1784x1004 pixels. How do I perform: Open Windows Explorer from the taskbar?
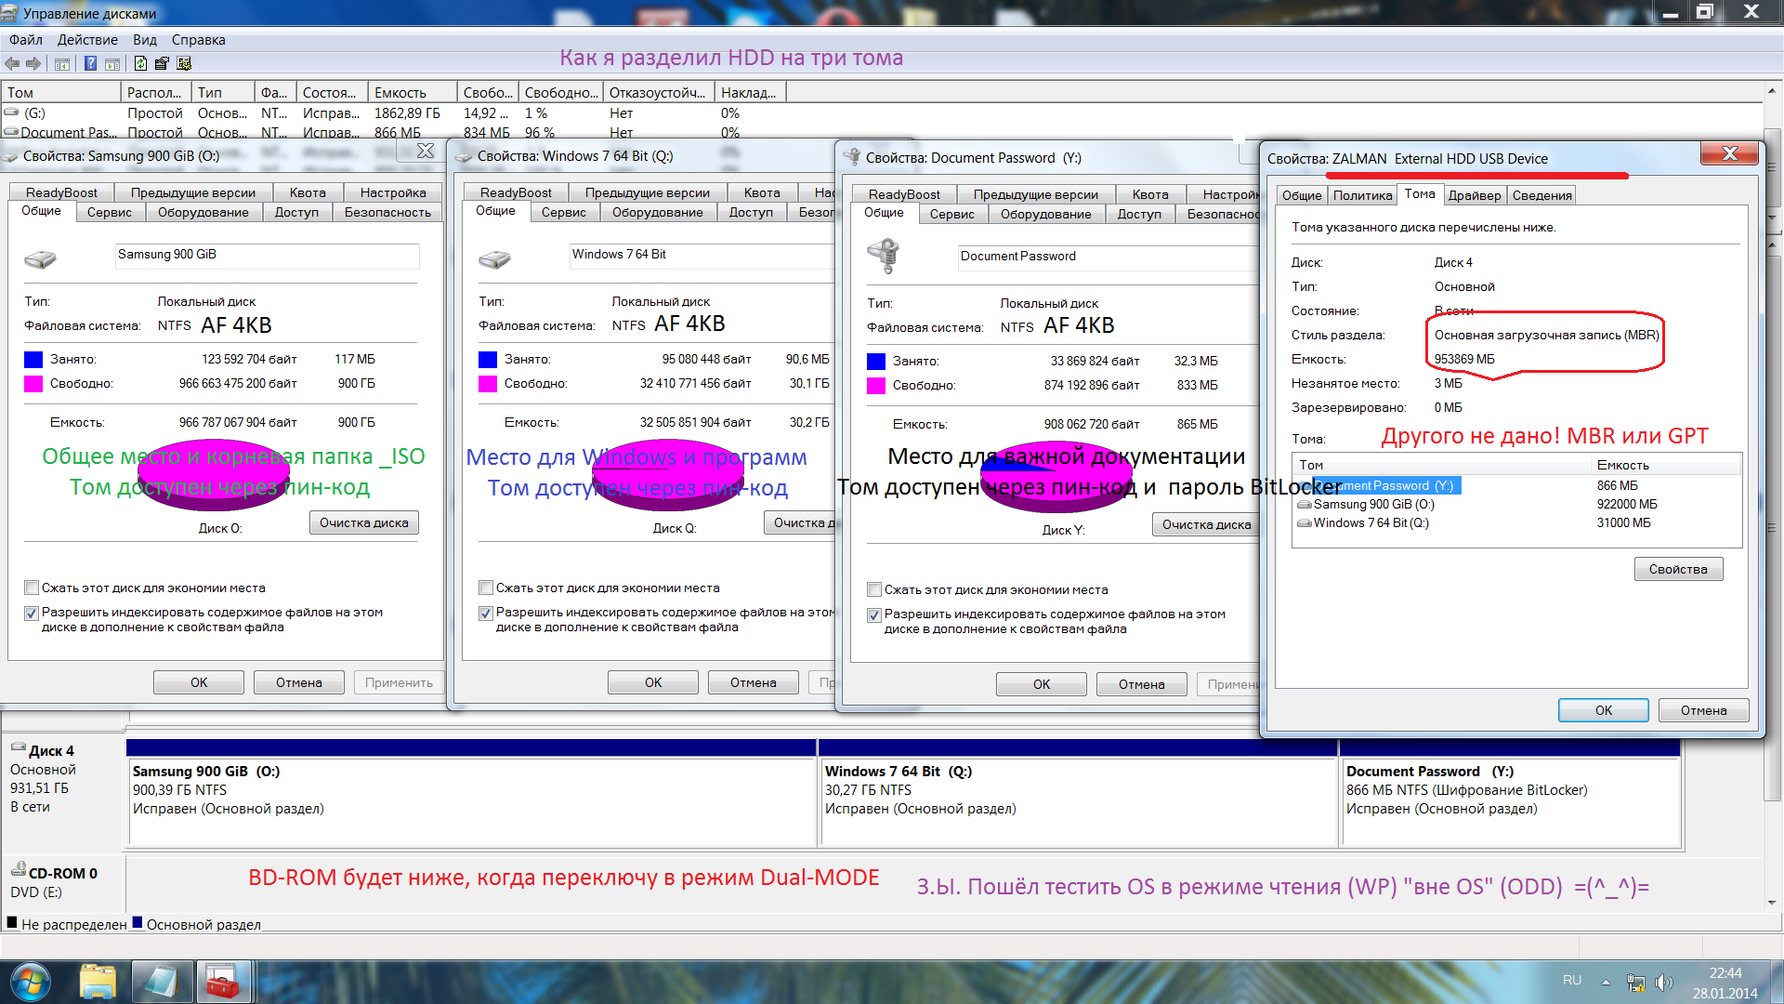(97, 982)
